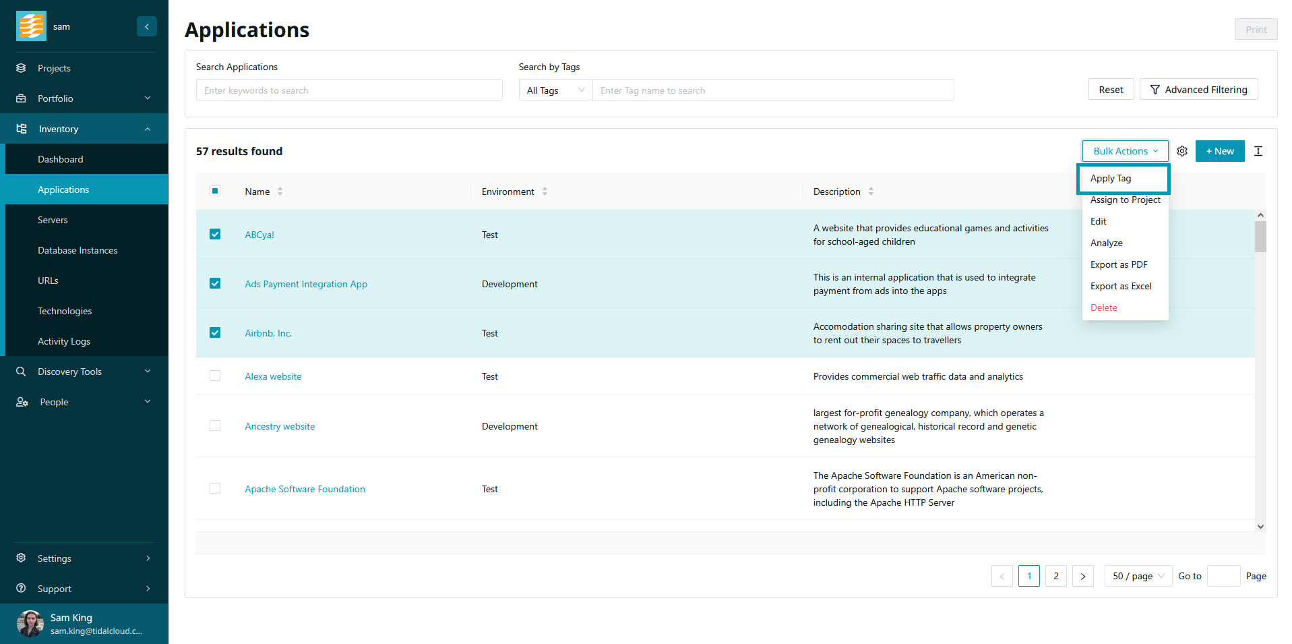Sort the Environment column
This screenshot has width=1292, height=644.
545,192
